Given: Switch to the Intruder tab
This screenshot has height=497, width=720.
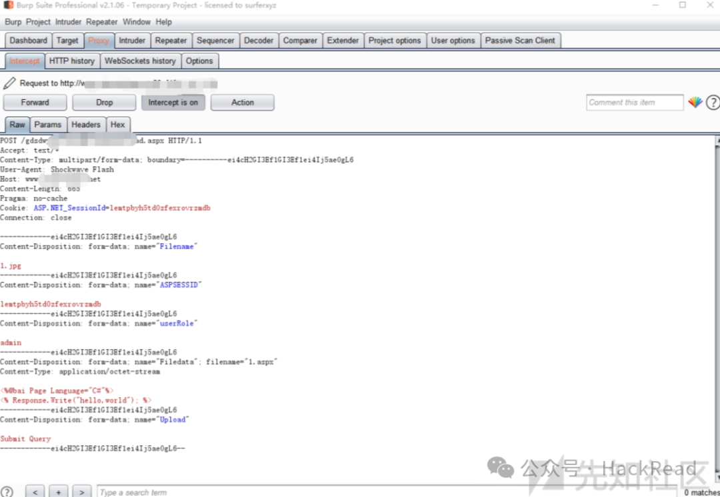Looking at the screenshot, I should point(132,41).
